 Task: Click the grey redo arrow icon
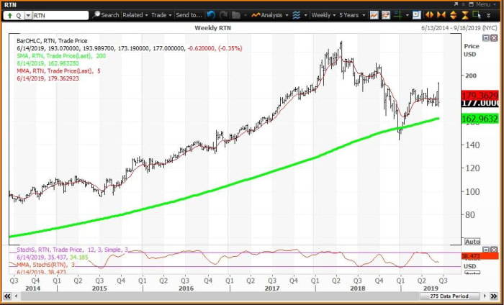tap(223, 15)
